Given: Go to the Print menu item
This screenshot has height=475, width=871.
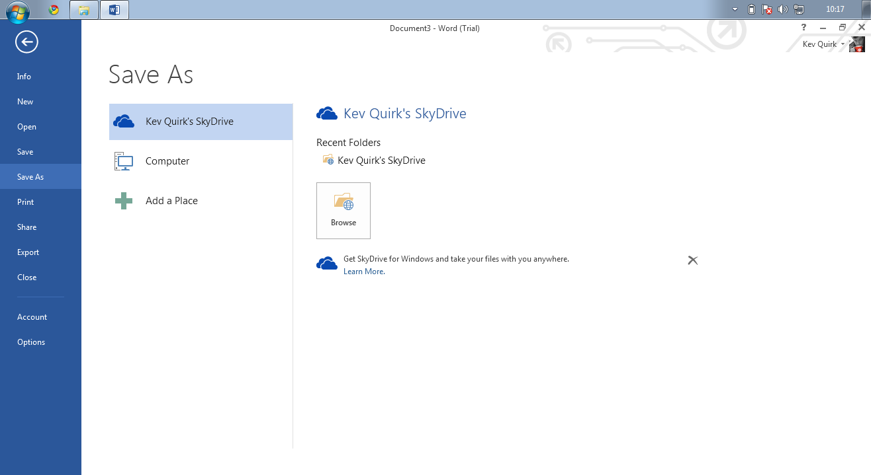Looking at the screenshot, I should 25,202.
